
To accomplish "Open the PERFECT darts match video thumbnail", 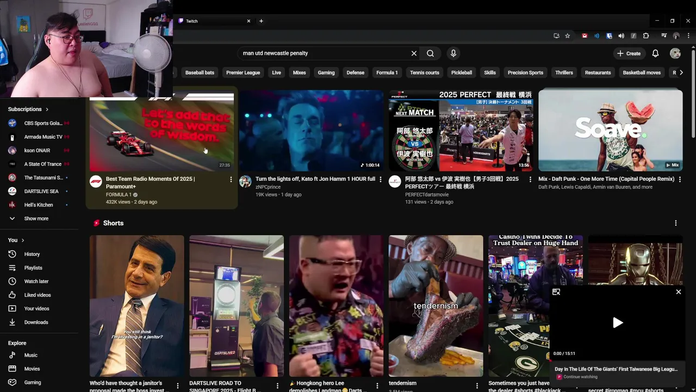I will click(x=461, y=131).
